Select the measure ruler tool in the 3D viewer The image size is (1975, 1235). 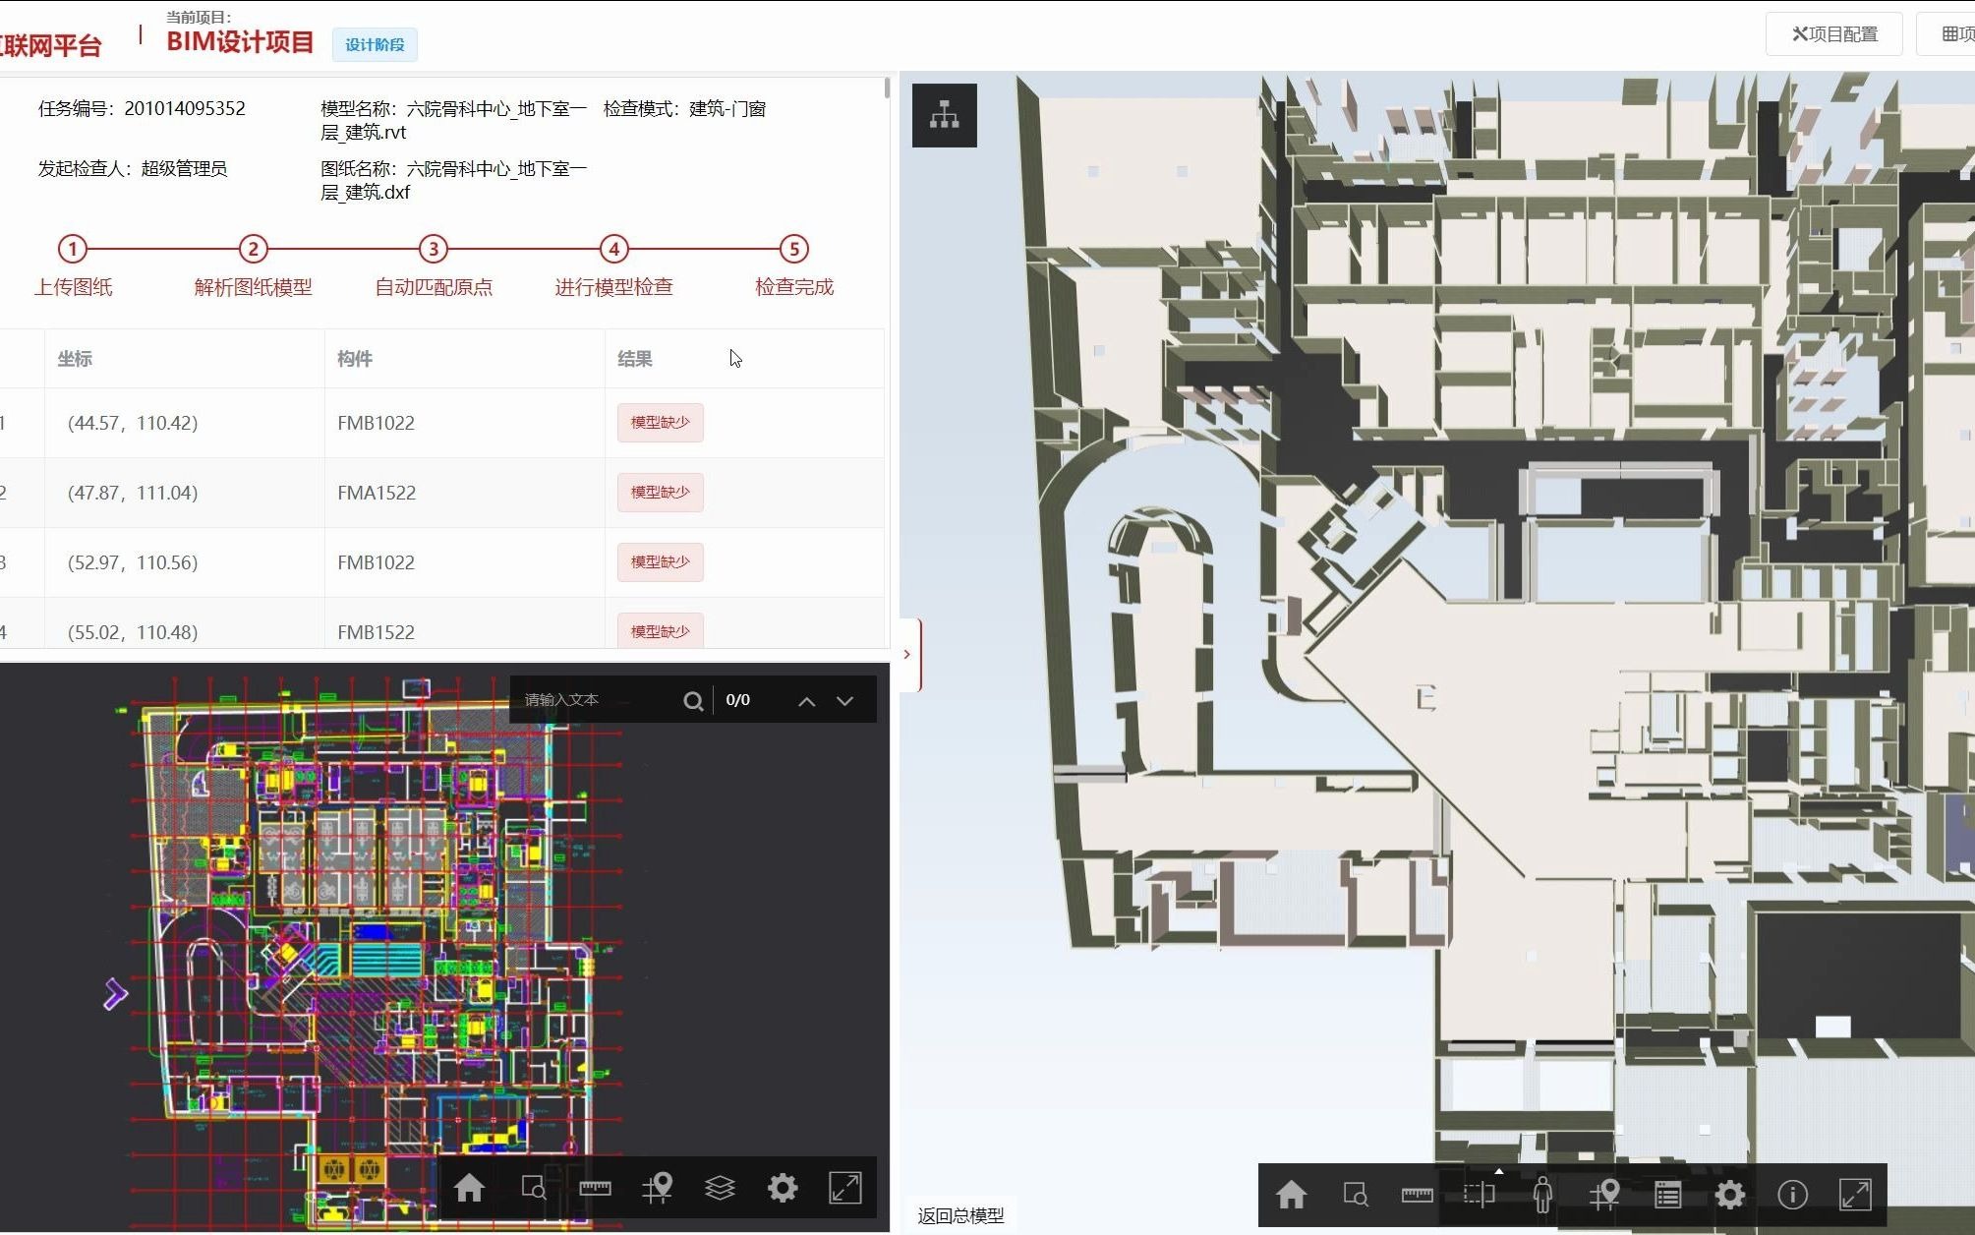tap(1419, 1195)
